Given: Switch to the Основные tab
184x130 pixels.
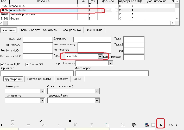Looking at the screenshot, I should [9, 30].
